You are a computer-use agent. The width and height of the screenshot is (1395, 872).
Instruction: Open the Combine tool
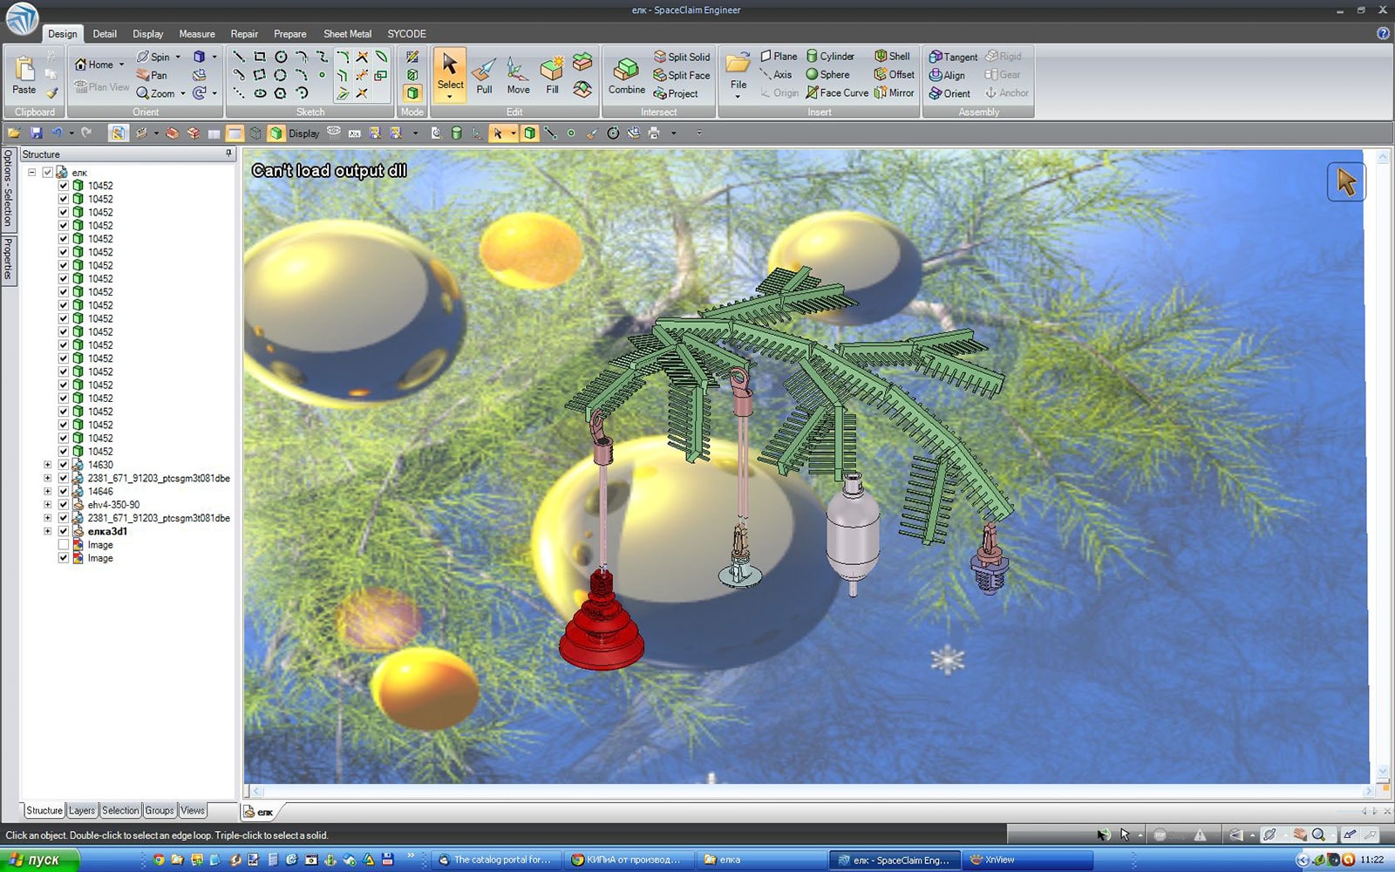[626, 75]
